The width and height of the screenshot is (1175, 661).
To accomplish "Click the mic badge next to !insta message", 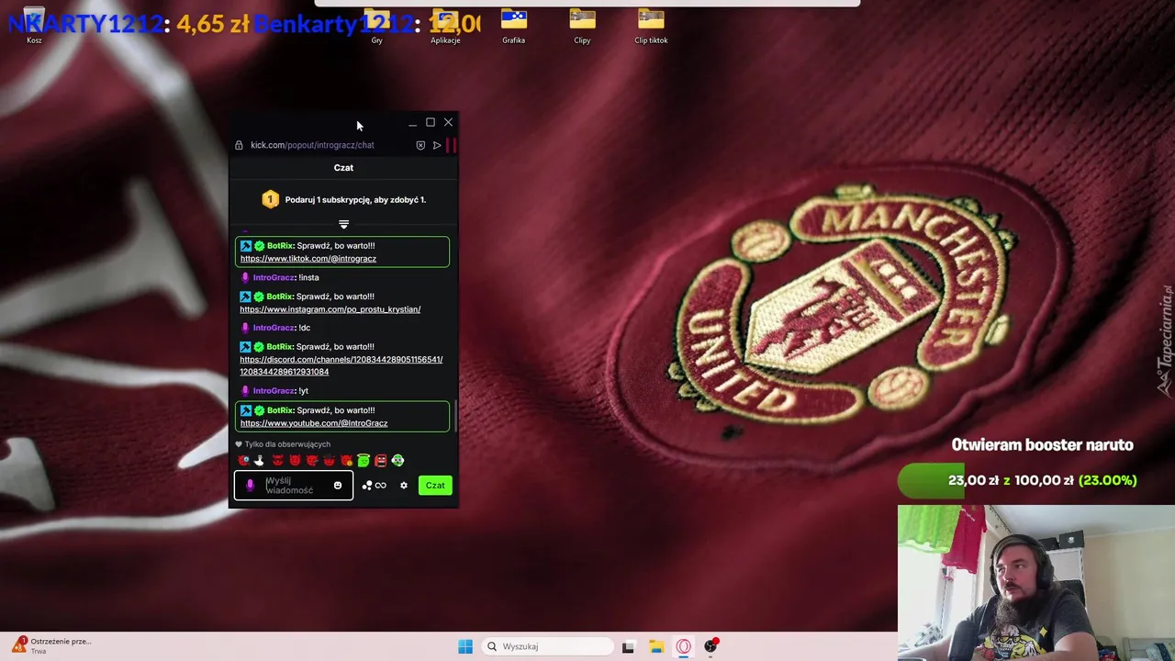I will (x=245, y=277).
